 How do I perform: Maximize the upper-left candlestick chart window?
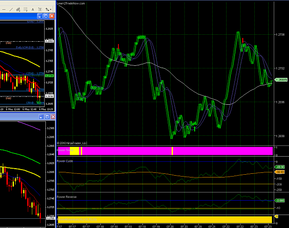click(x=46, y=16)
